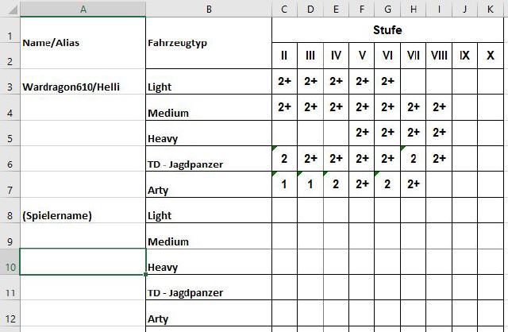This screenshot has width=508, height=332.
Task: Click the active cell A10 input box
Action: point(83,261)
